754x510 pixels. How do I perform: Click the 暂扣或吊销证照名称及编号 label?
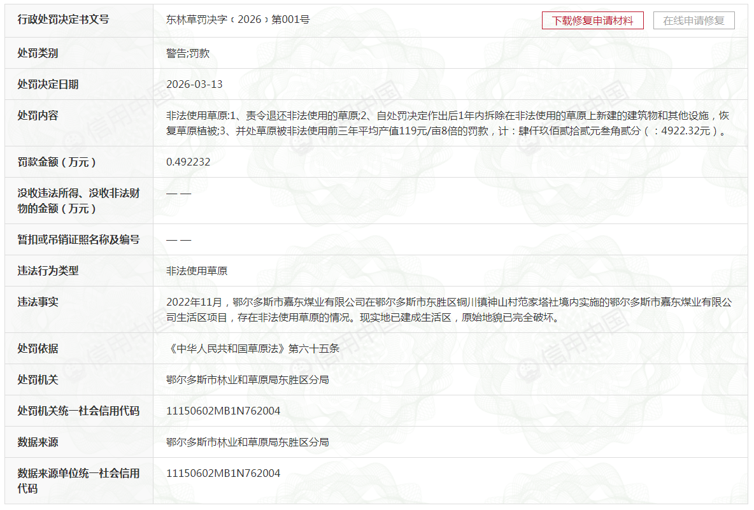point(78,240)
